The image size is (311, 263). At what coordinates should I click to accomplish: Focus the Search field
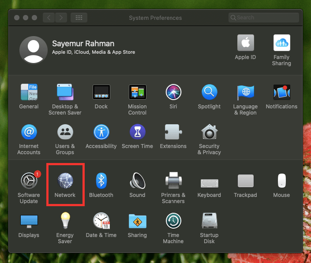point(264,18)
